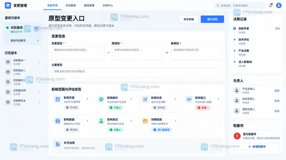Focus the 原规则 text field
This screenshot has height=160, width=286.
pyautogui.click(x=137, y=53)
